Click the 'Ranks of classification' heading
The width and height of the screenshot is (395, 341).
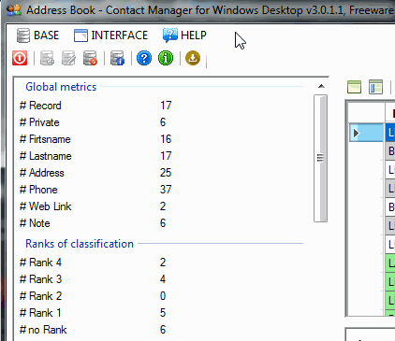pyautogui.click(x=80, y=244)
